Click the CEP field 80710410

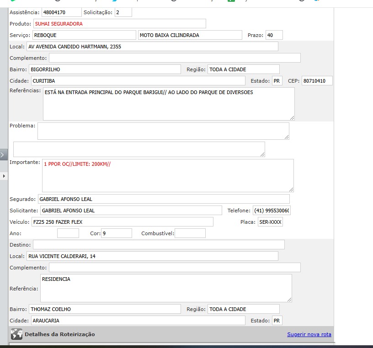317,81
